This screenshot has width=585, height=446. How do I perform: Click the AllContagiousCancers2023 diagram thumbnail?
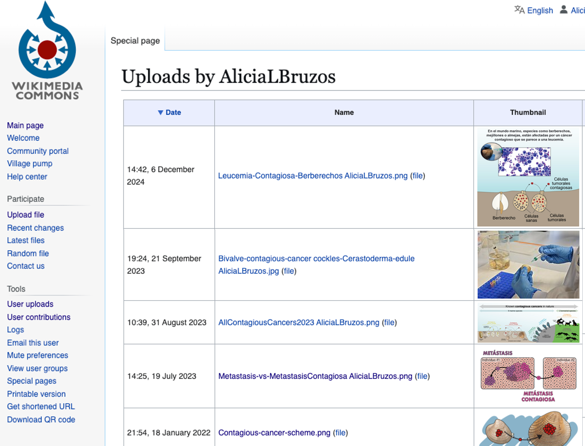528,323
